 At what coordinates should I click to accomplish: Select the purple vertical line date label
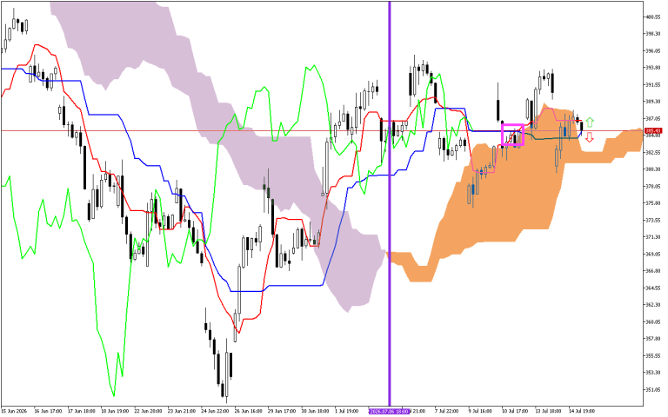389,412
